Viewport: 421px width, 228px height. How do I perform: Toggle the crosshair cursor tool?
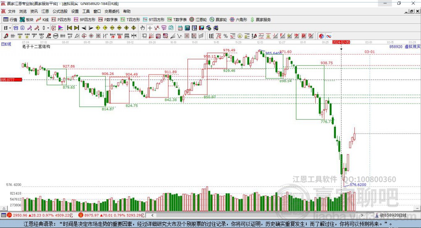tap(150, 28)
